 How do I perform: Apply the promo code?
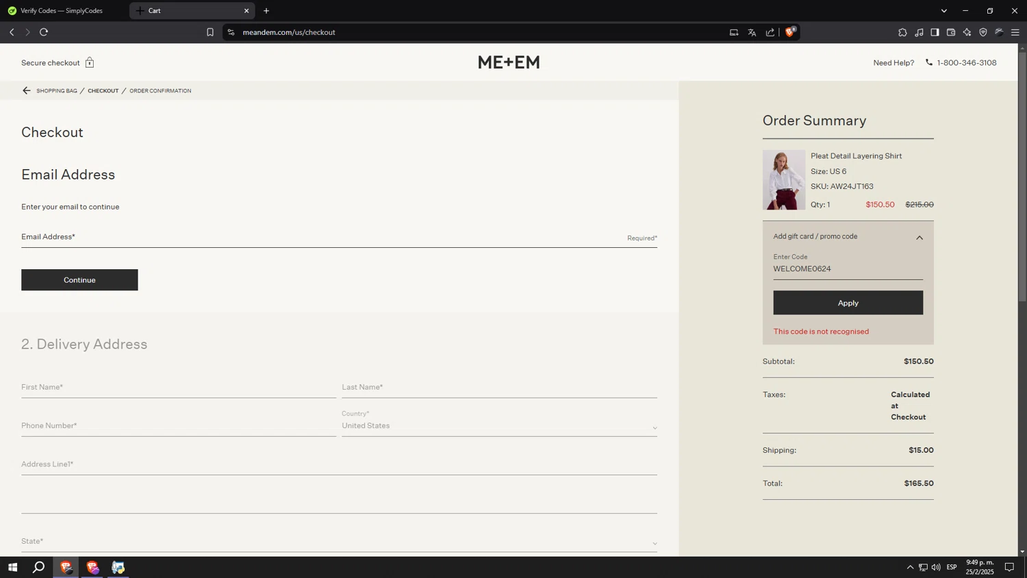[x=848, y=303]
